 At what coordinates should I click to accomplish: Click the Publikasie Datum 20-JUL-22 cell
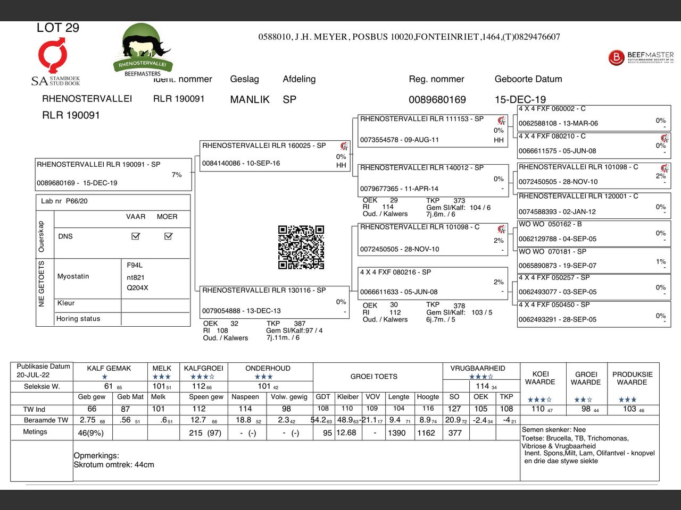(41, 371)
